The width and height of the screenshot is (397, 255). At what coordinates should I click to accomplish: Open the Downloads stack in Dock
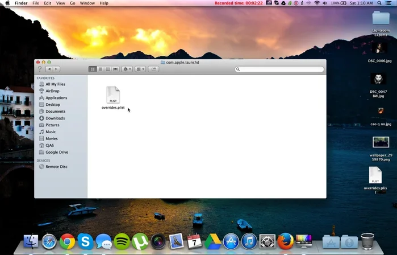coord(349,242)
